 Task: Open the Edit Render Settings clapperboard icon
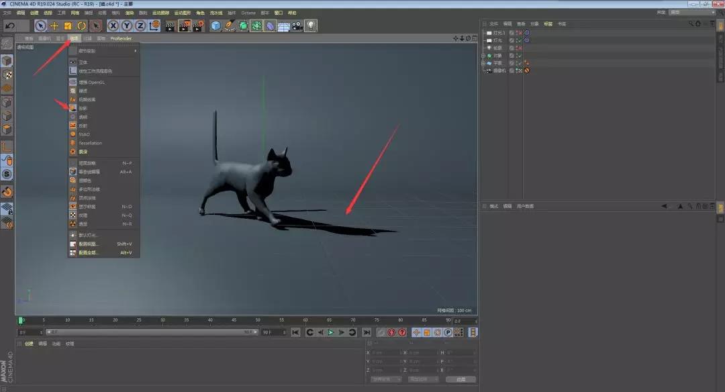click(x=199, y=26)
